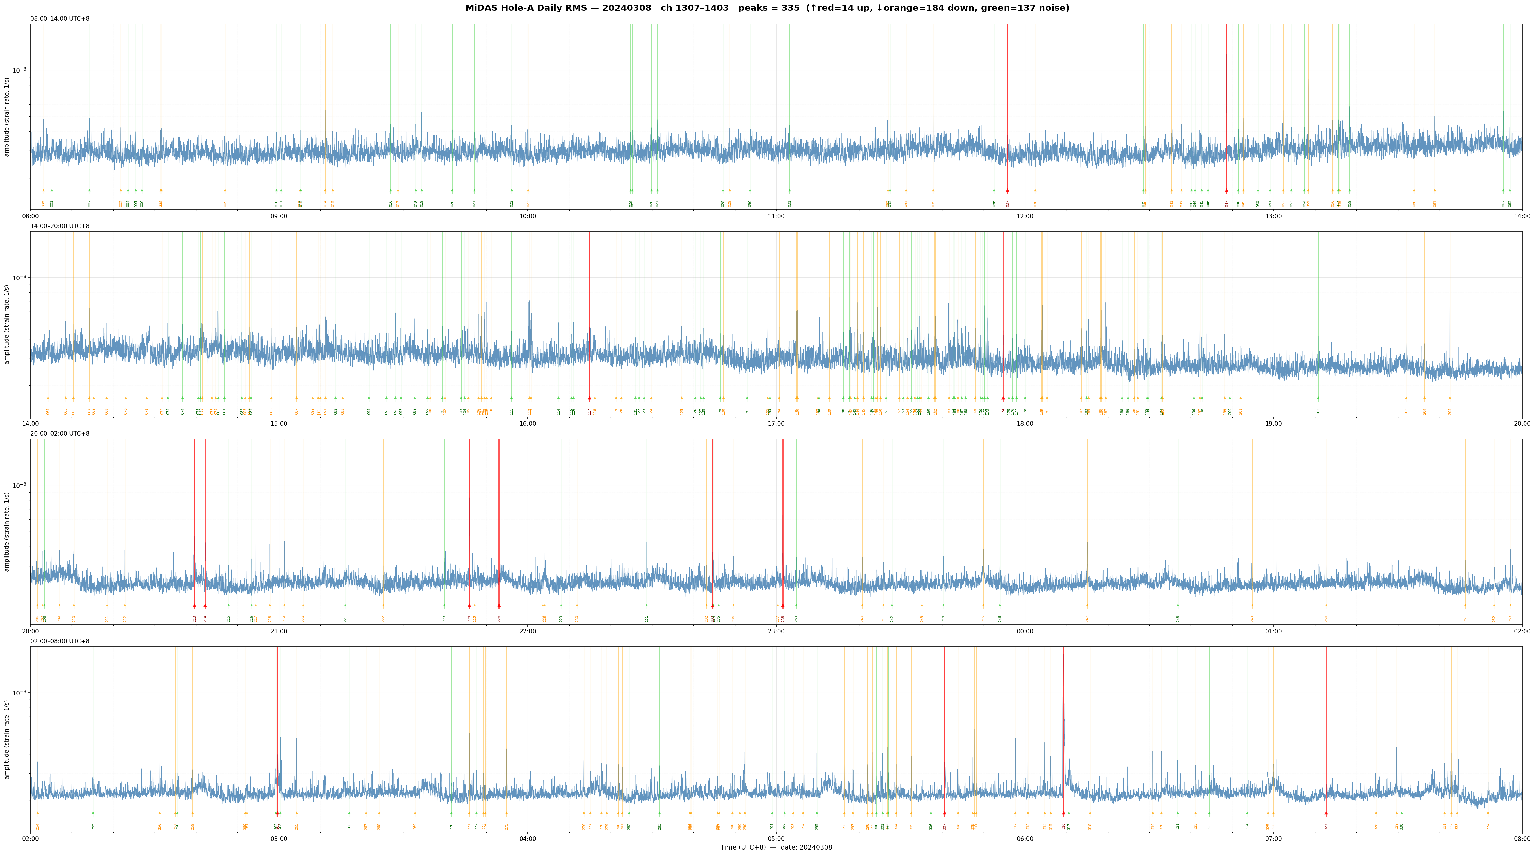Select the orange down marker labeled 328
The image size is (1535, 855).
(1376, 813)
